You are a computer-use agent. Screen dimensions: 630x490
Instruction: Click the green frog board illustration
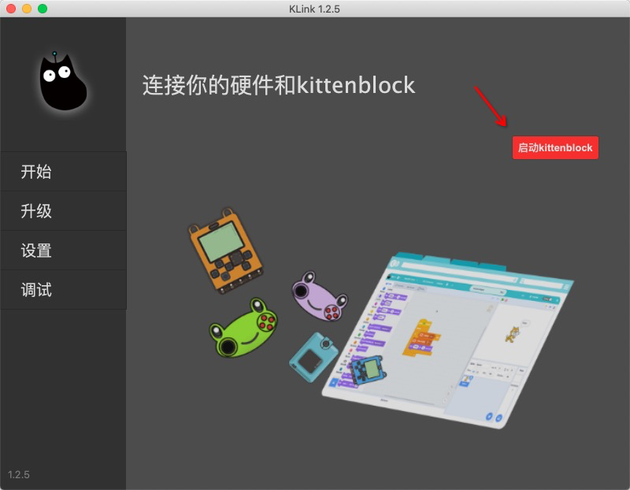[x=243, y=328]
